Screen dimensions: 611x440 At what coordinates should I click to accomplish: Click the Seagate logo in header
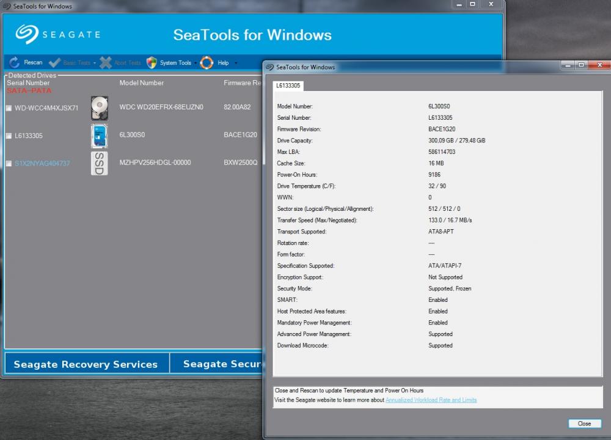[58, 34]
